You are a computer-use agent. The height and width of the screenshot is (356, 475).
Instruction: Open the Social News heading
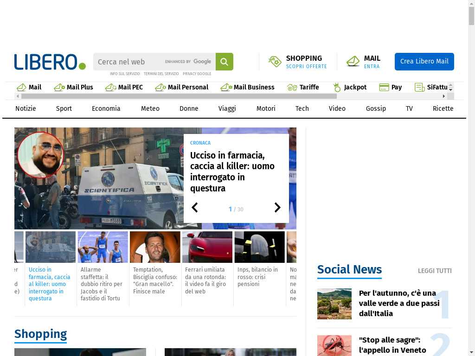[350, 269]
